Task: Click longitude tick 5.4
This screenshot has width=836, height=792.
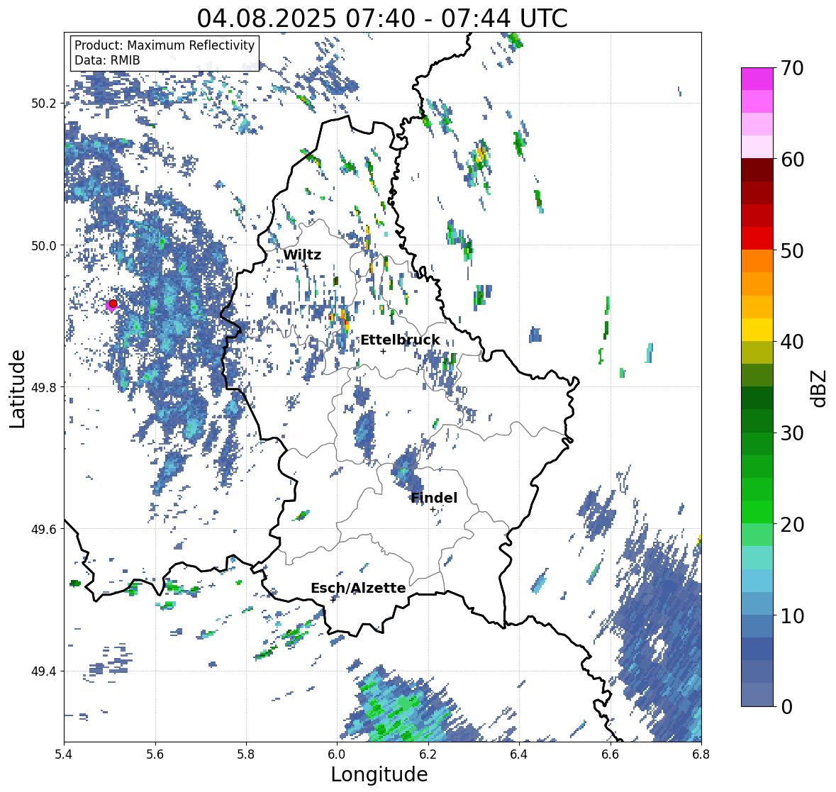Action: click(64, 754)
